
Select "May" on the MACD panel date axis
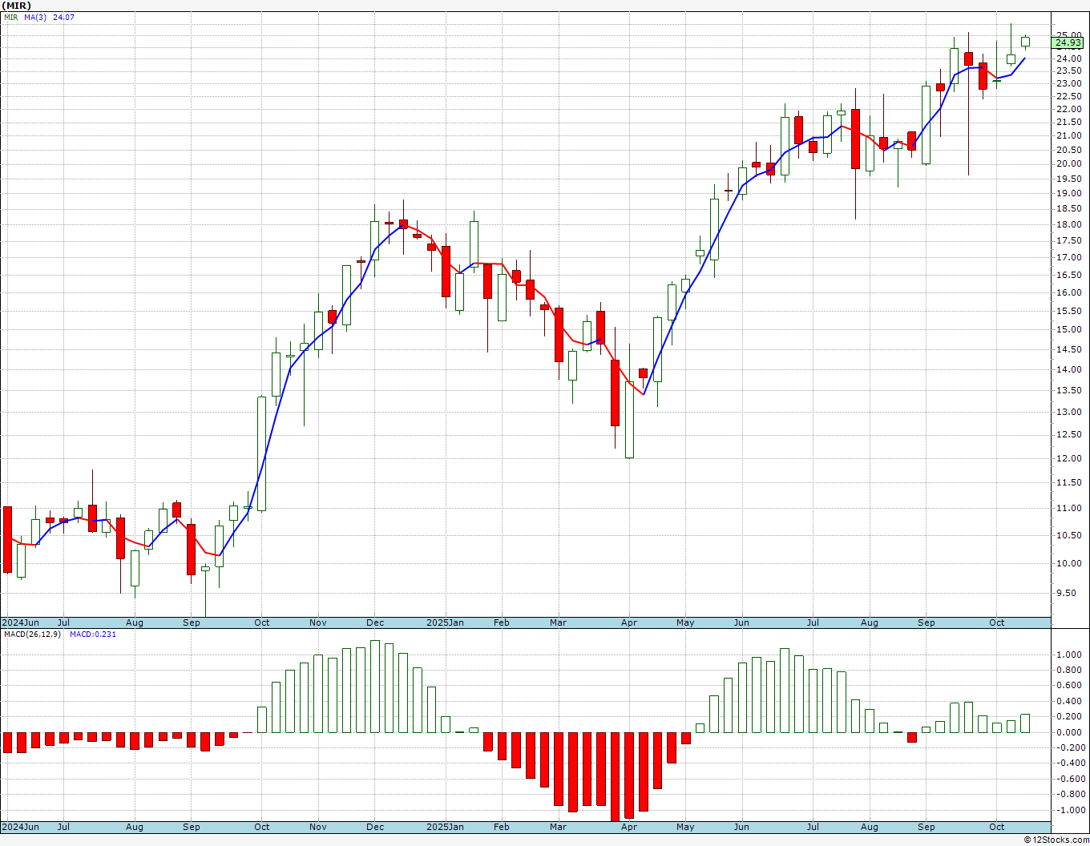[685, 827]
